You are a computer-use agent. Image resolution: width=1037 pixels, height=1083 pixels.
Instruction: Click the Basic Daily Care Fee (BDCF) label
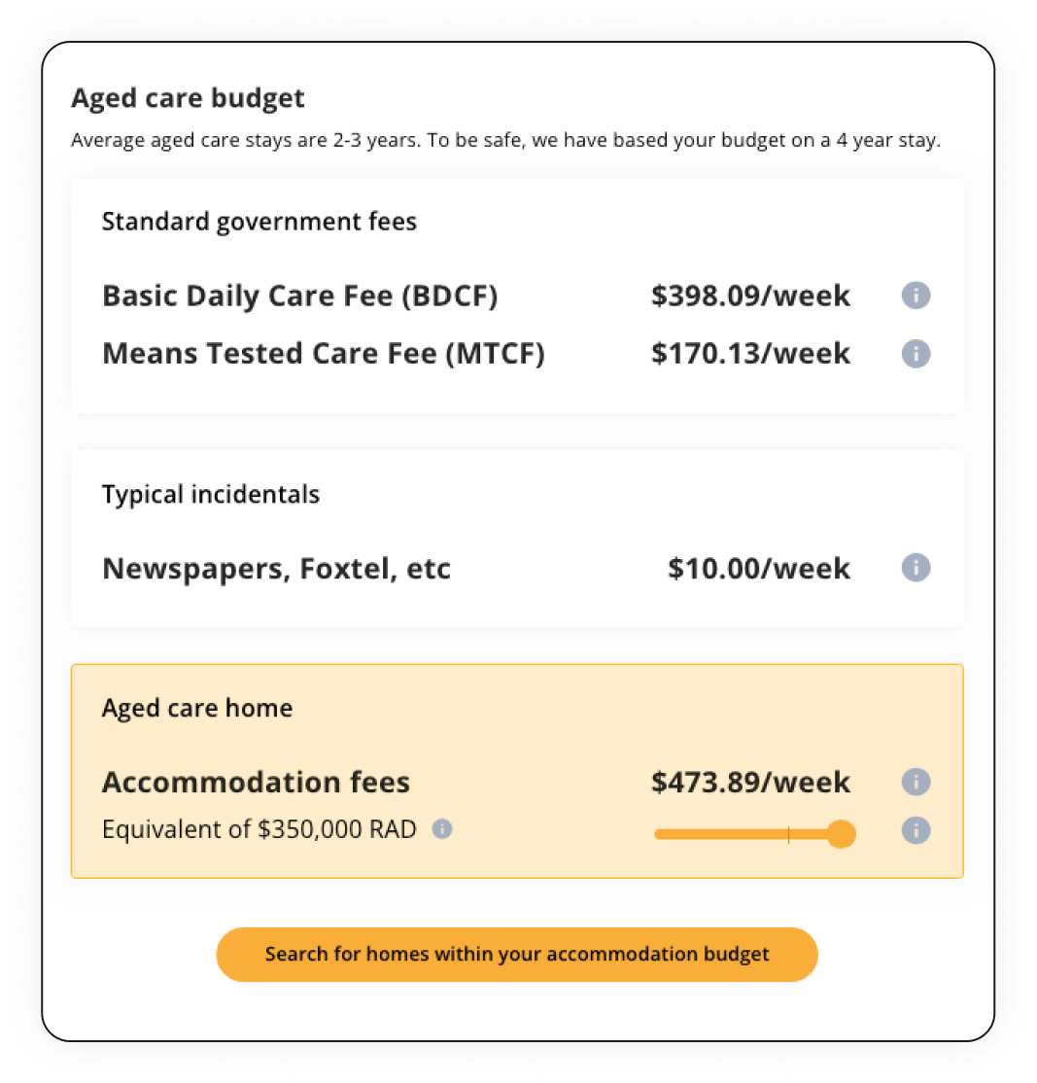point(299,296)
